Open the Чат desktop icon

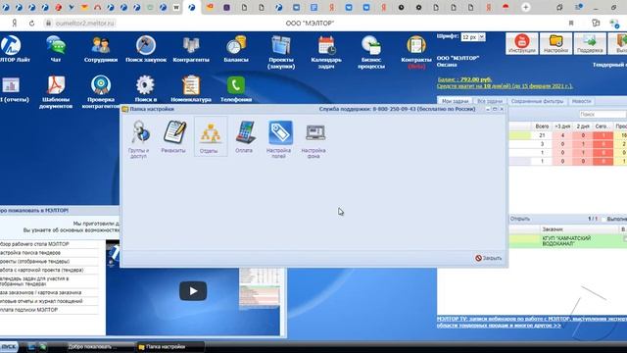point(56,48)
